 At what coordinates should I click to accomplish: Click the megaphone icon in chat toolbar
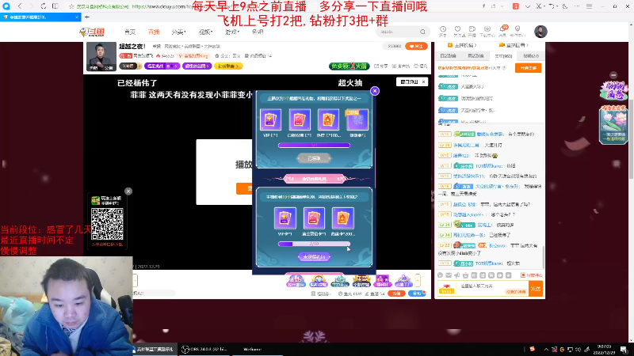[457, 275]
